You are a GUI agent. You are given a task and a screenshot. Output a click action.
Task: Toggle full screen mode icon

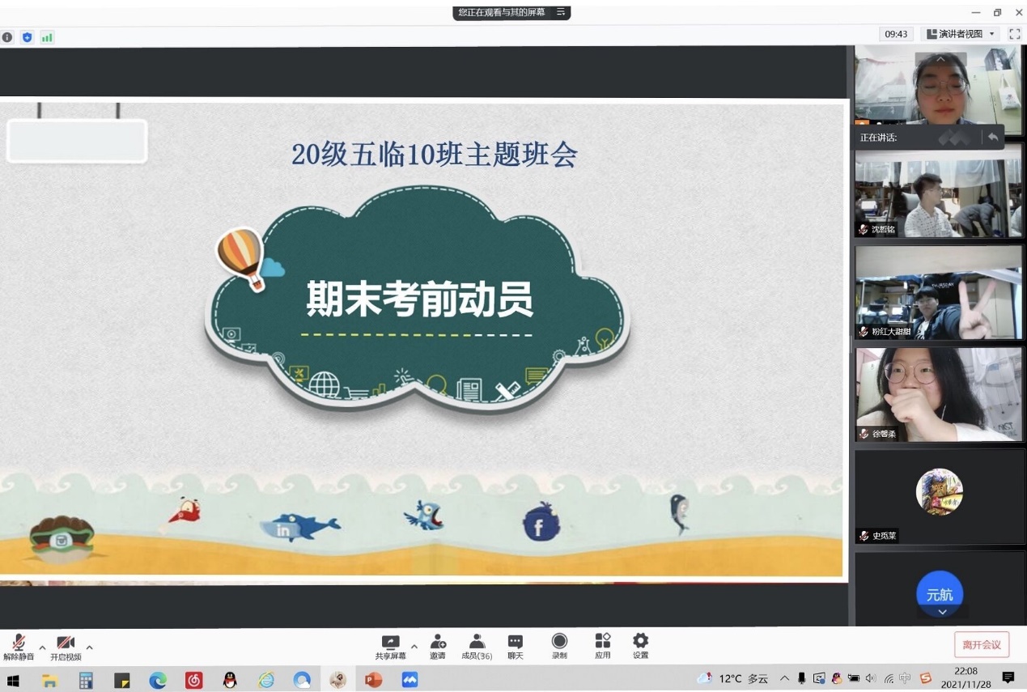click(x=1014, y=34)
